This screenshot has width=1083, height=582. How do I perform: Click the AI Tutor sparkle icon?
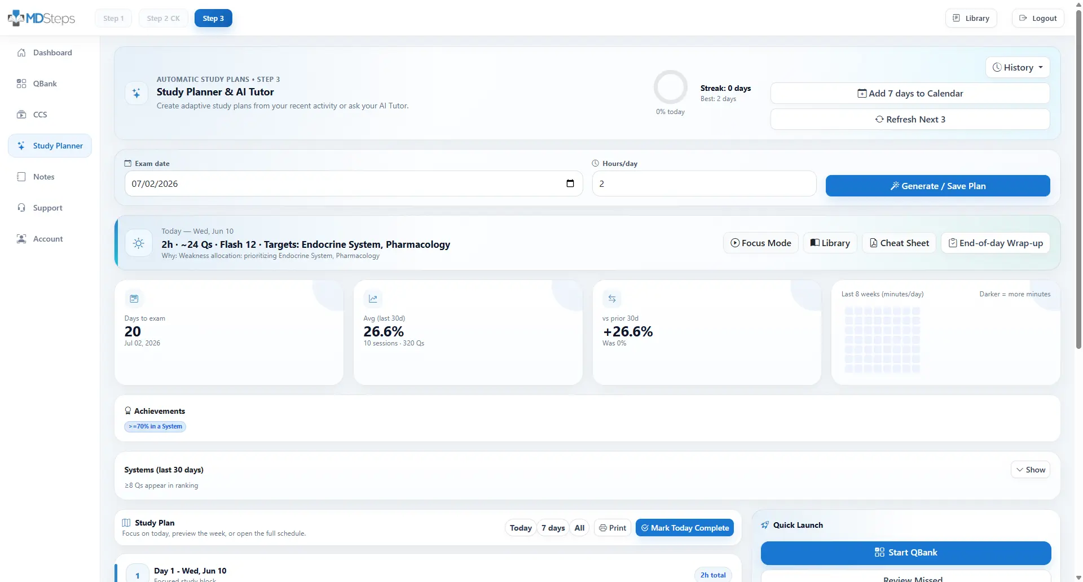coord(137,93)
